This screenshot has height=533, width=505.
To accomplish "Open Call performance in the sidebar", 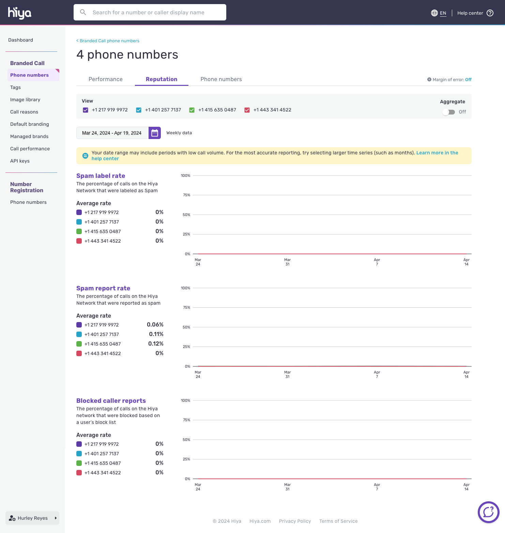I will tap(30, 149).
